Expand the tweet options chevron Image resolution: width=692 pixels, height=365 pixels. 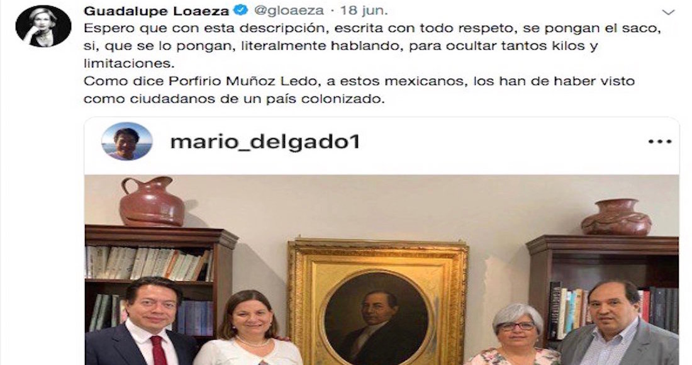[x=669, y=12]
